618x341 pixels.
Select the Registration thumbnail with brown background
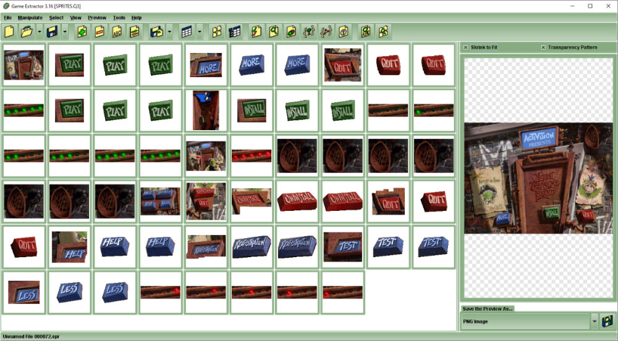pyautogui.click(x=206, y=247)
